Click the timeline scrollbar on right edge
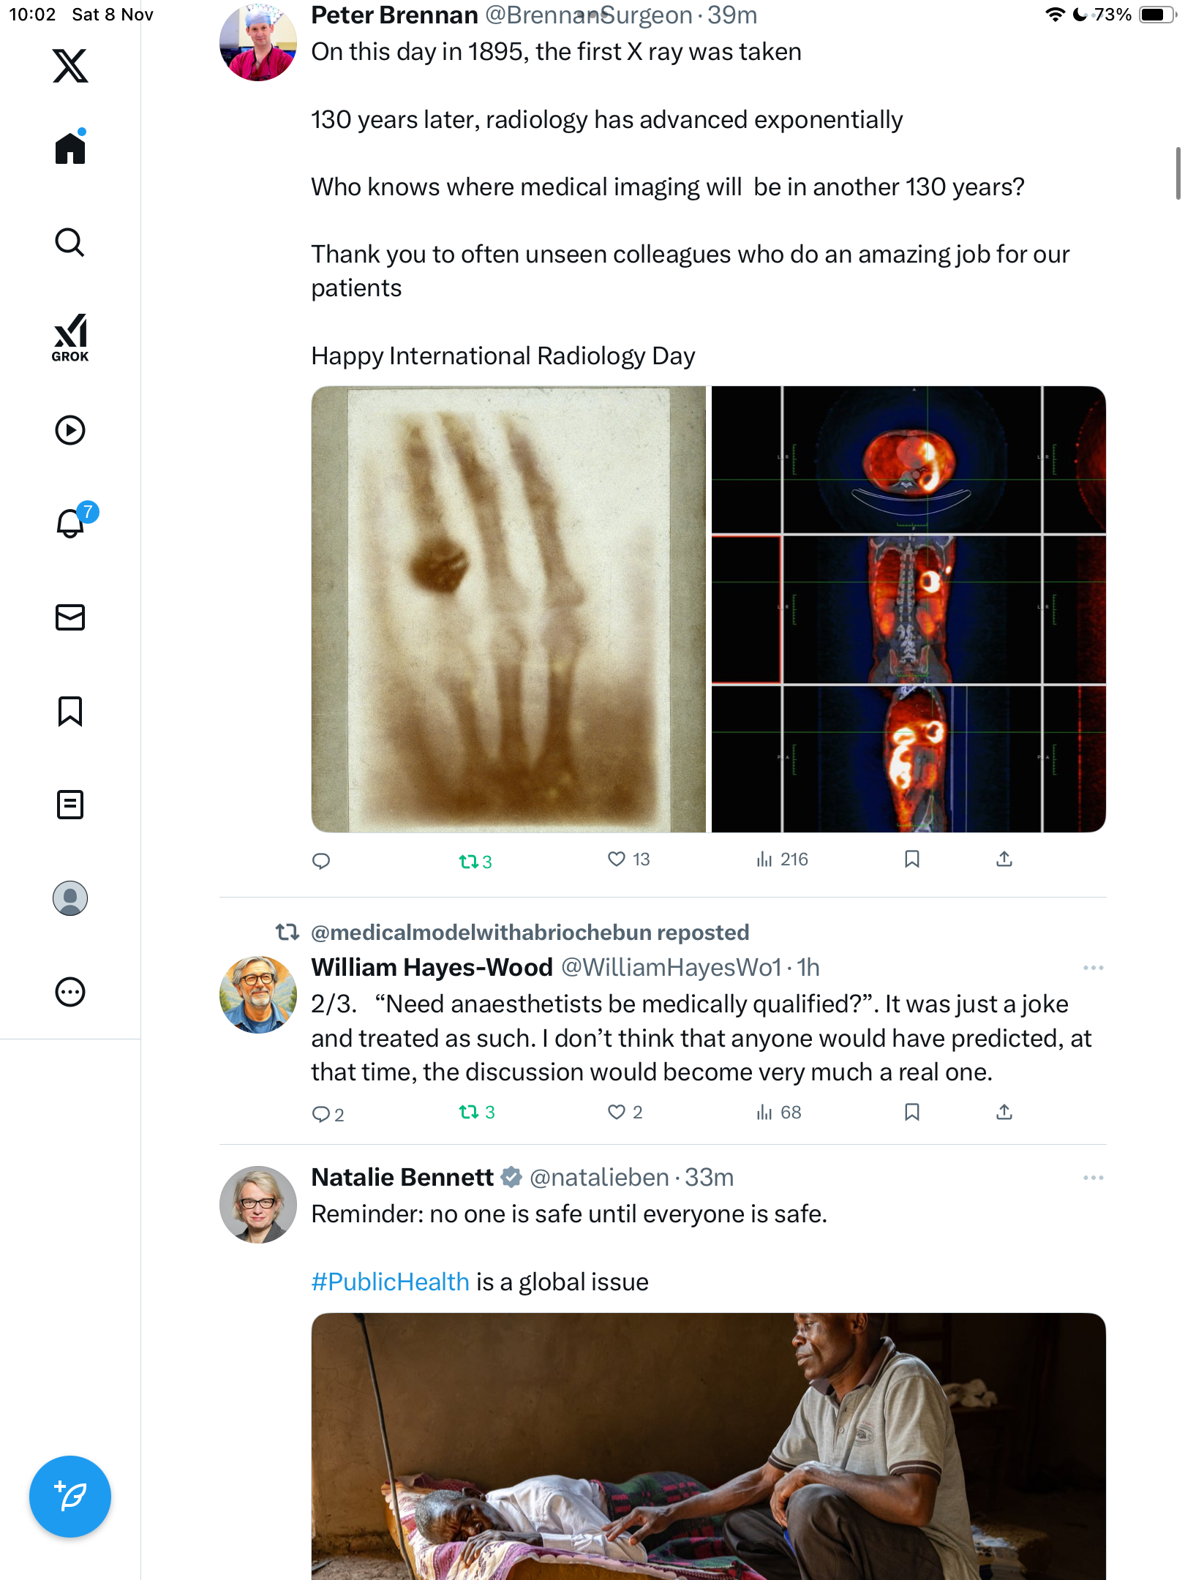Screen dimensions: 1185x1580 (x=1178, y=173)
